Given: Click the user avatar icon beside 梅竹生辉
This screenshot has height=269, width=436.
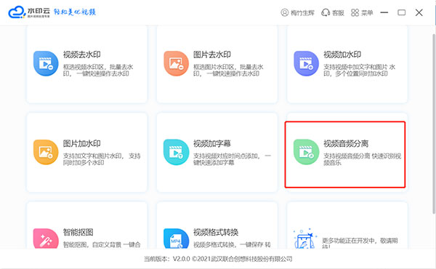Looking at the screenshot, I should 284,12.
